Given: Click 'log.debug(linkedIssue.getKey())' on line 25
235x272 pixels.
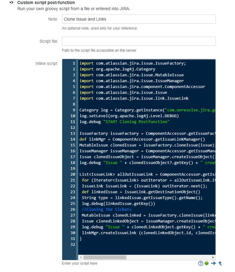Looking at the screenshot, I should (x=118, y=203).
